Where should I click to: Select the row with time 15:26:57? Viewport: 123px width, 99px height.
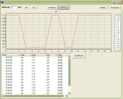[35, 82]
